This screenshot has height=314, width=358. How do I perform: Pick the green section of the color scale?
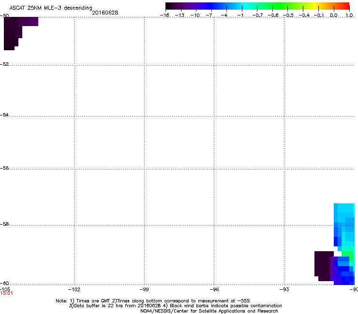coord(281,6)
